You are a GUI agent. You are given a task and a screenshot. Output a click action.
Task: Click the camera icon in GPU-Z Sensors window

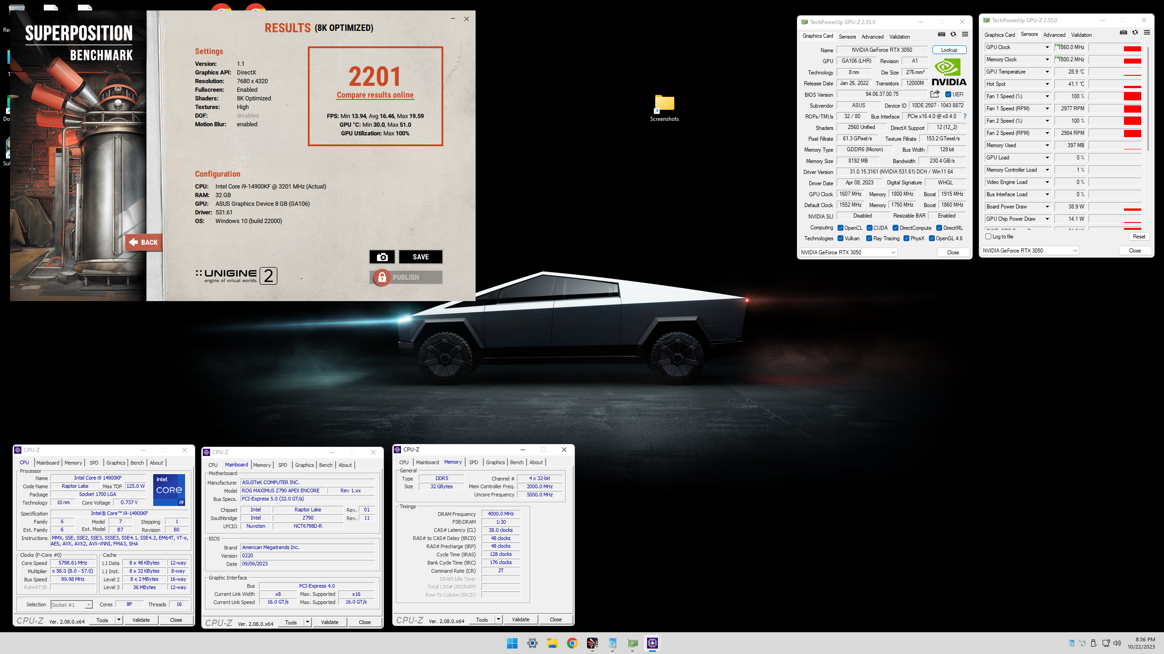click(1124, 32)
